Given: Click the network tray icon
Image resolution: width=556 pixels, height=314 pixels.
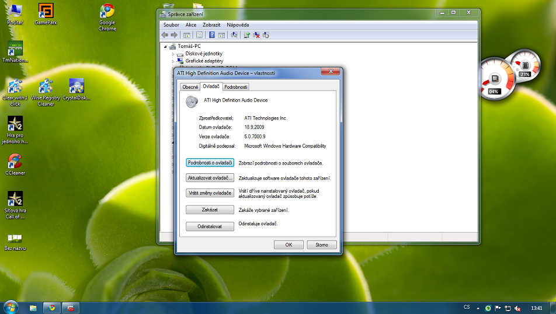Looking at the screenshot, I should point(508,308).
